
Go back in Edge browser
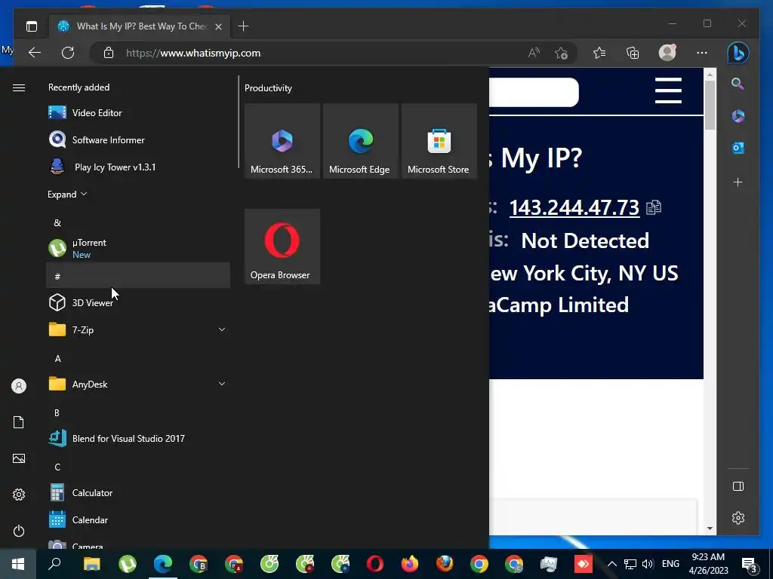35,53
